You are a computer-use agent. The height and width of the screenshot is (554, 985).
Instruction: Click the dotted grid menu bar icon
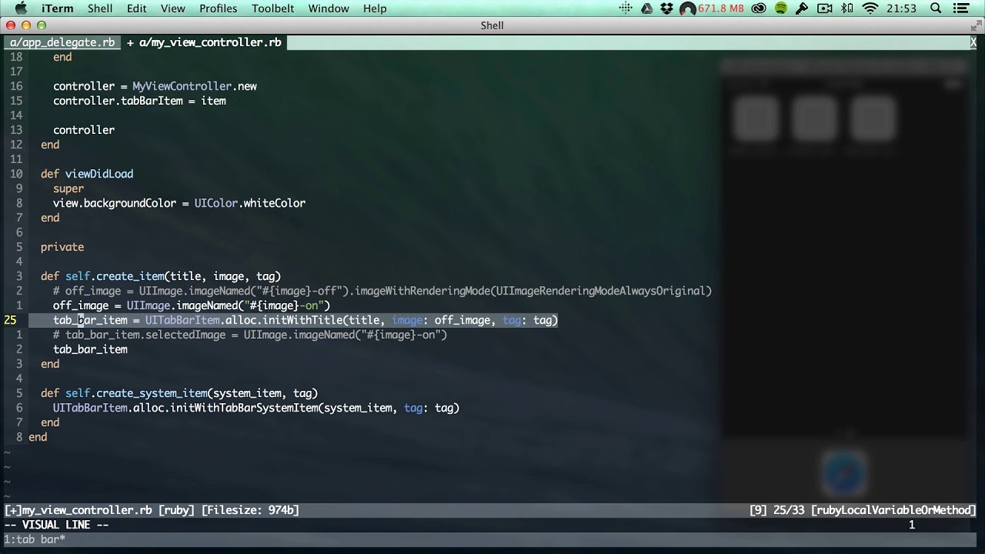coord(626,8)
